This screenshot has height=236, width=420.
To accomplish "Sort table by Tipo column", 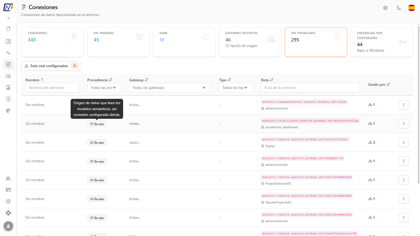I will [225, 80].
